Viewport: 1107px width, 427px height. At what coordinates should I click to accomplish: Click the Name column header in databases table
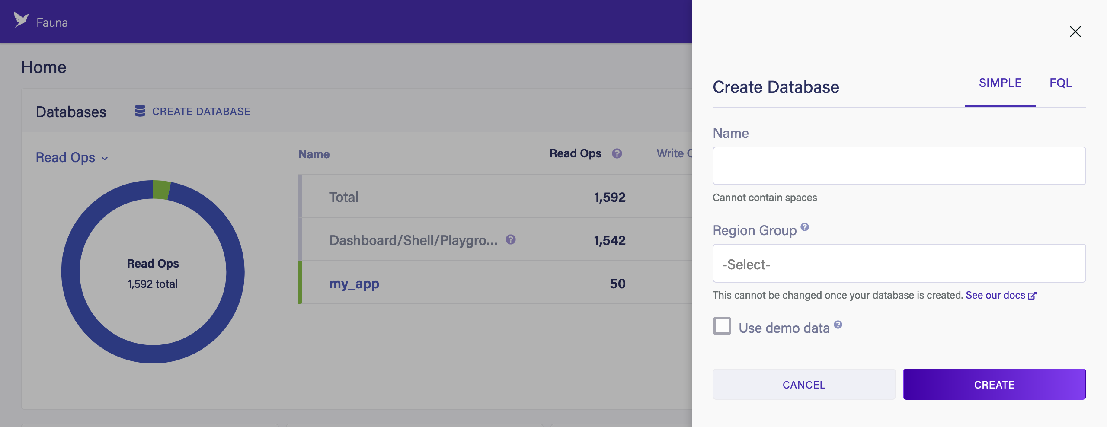(314, 154)
